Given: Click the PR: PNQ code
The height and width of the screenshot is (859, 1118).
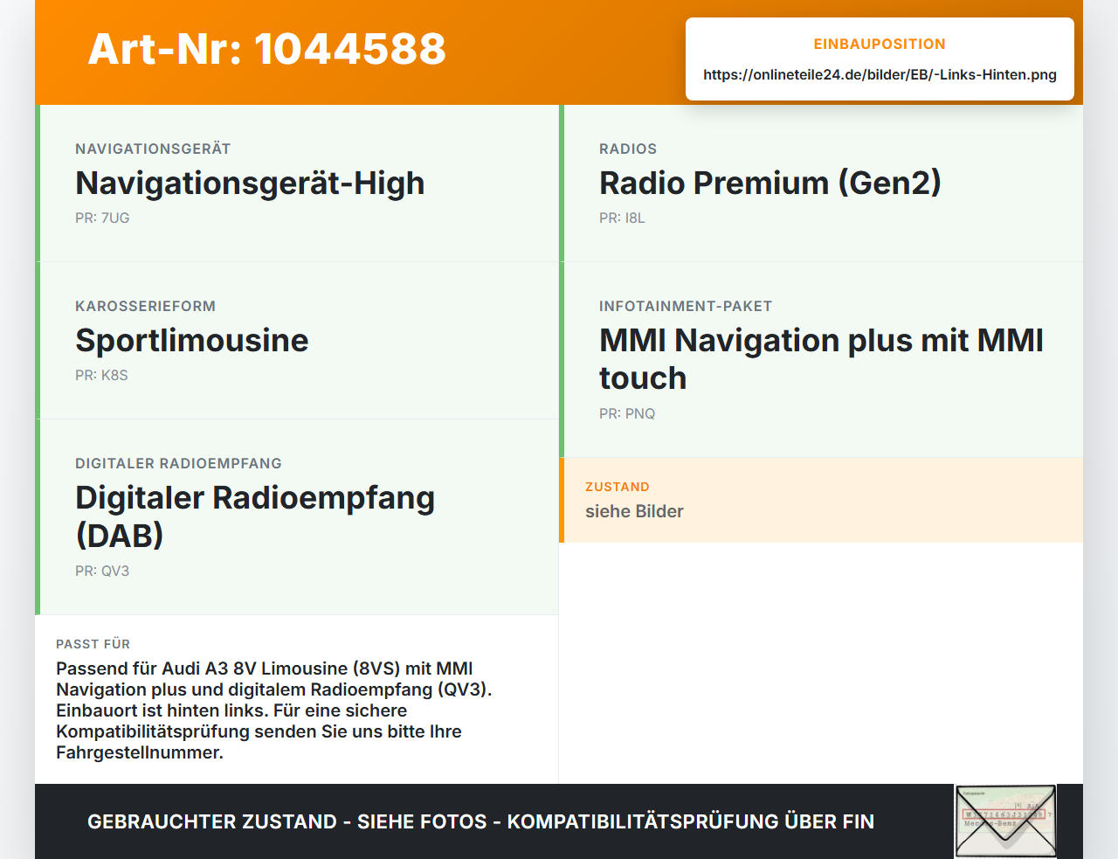Looking at the screenshot, I should [x=627, y=413].
